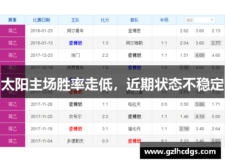This screenshot has width=225, height=163.
Task: Click away team 福伦丹
Action: [134, 129]
